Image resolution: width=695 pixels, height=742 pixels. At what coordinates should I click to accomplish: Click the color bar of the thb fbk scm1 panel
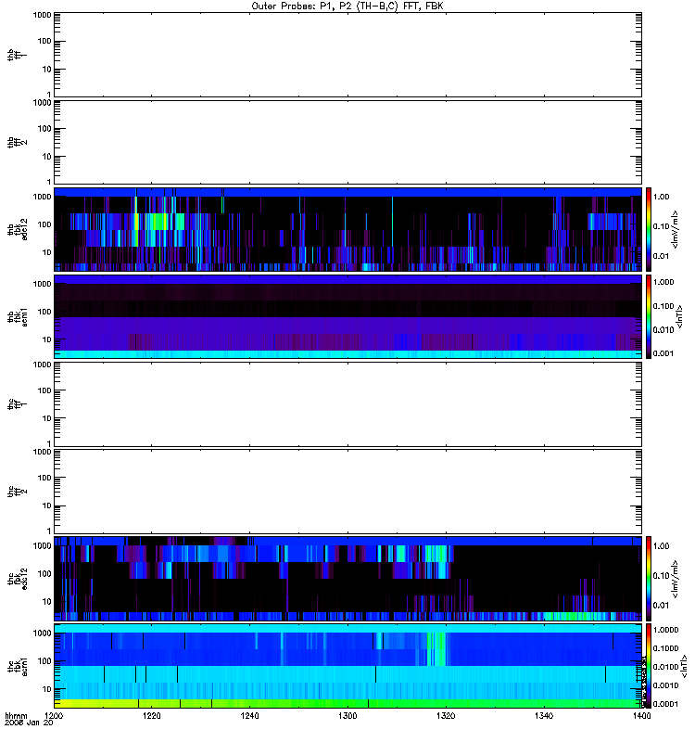point(649,316)
